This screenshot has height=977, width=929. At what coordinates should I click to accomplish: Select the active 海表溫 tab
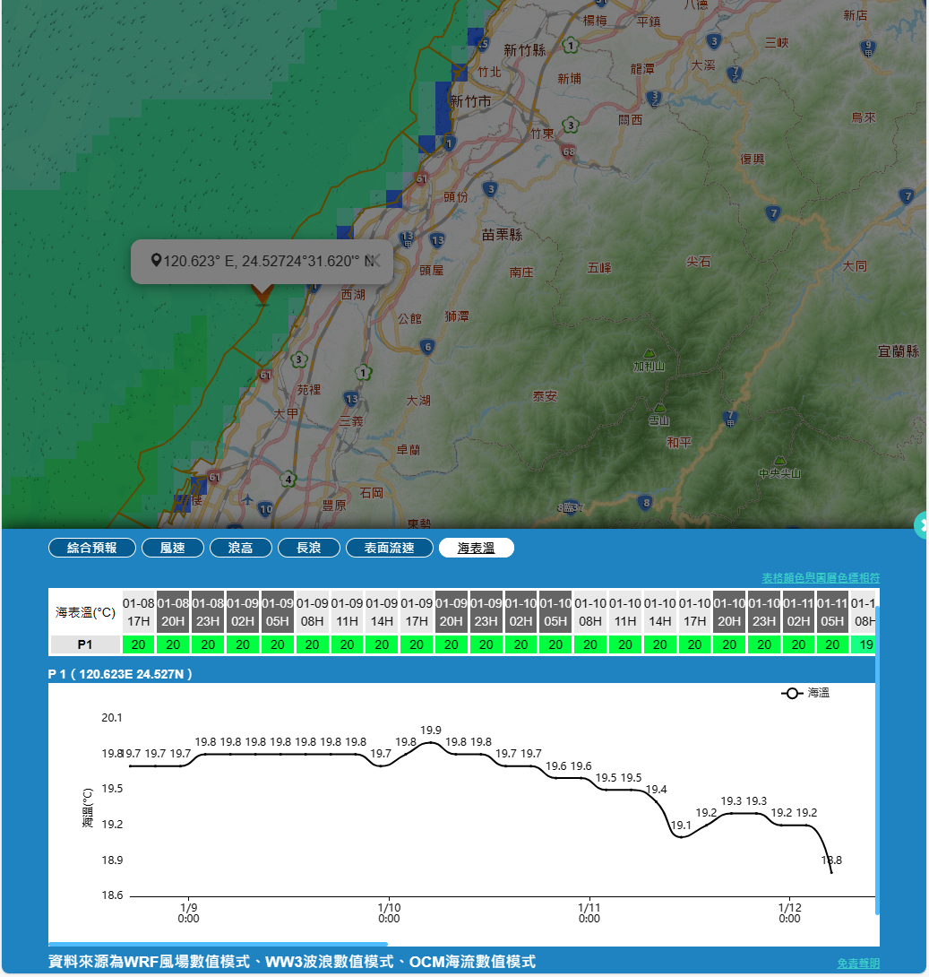[476, 548]
